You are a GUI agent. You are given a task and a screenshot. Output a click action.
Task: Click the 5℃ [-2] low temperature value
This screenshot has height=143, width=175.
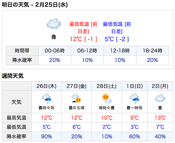tap(117, 39)
